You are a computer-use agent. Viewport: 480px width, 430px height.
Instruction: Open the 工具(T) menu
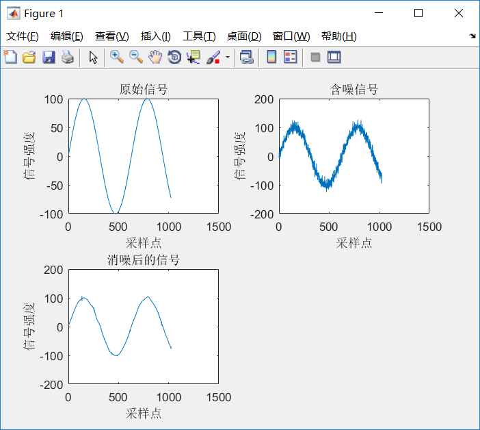tap(199, 36)
